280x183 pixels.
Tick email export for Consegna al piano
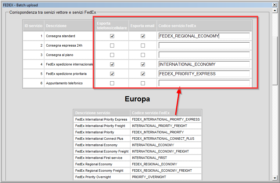(143, 55)
